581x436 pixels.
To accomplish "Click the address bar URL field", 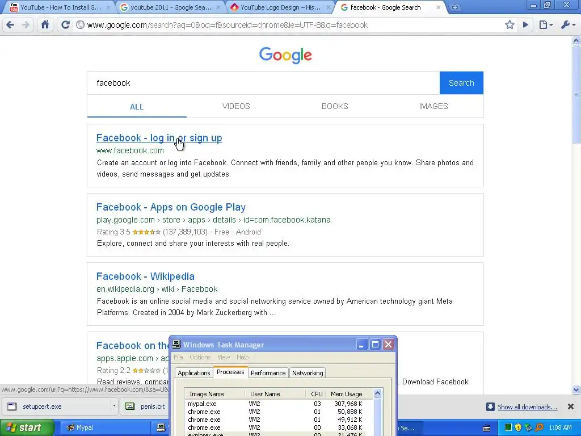I will click(x=289, y=25).
